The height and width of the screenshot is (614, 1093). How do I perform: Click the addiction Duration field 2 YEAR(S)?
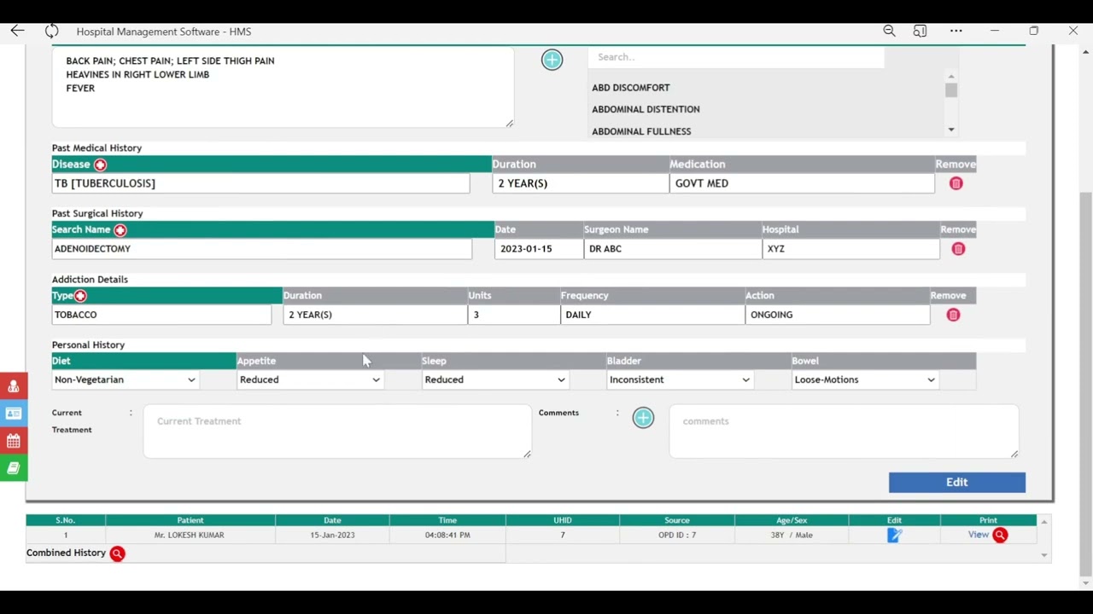[375, 315]
